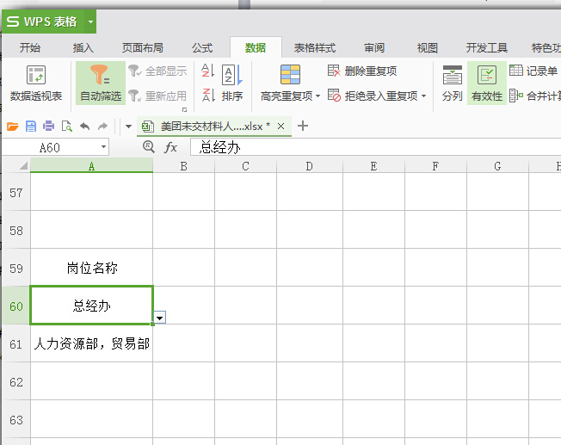561x445 pixels.
Task: Select cell containing 人力资源部，贸易部
Action: pyautogui.click(x=91, y=343)
